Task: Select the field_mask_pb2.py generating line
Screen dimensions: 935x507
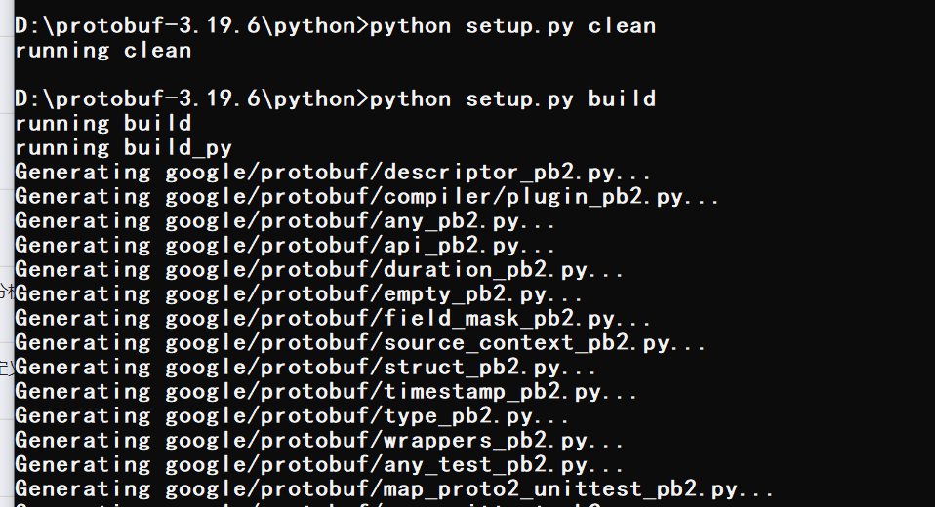Action: pos(333,319)
